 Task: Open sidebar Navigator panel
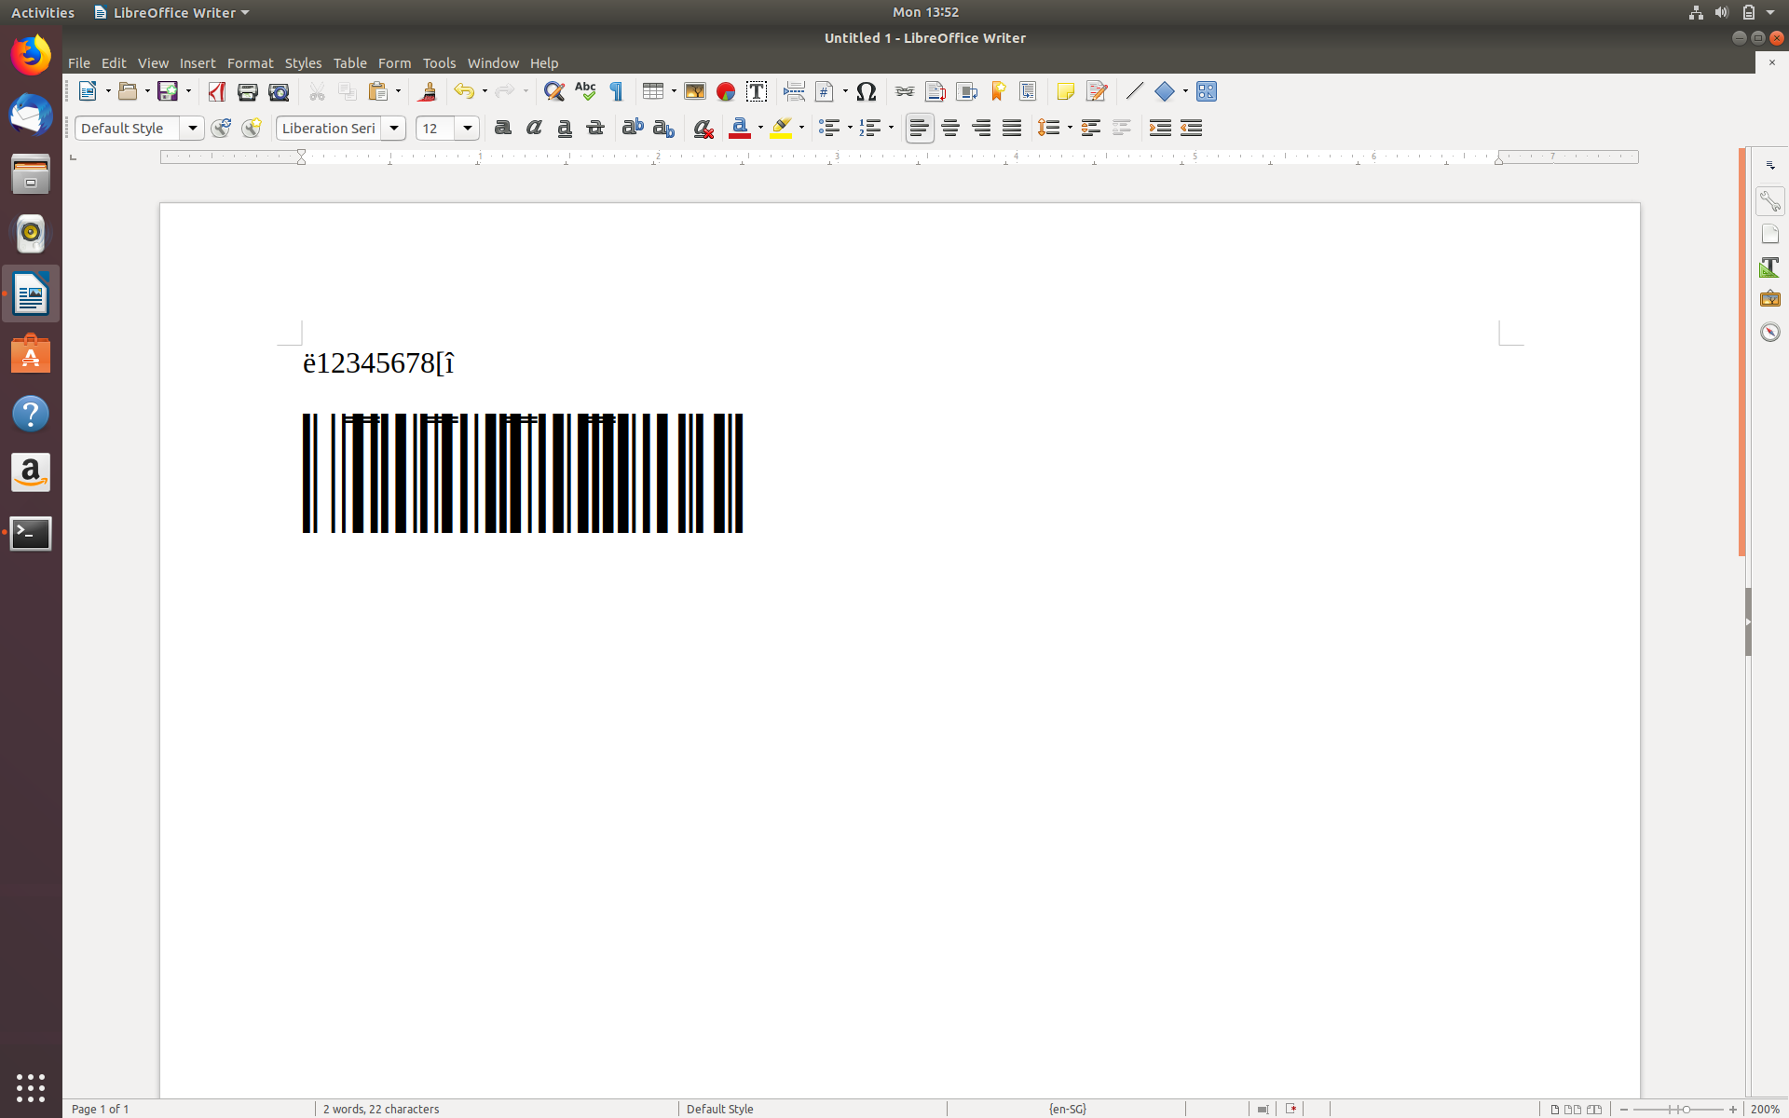(x=1769, y=332)
